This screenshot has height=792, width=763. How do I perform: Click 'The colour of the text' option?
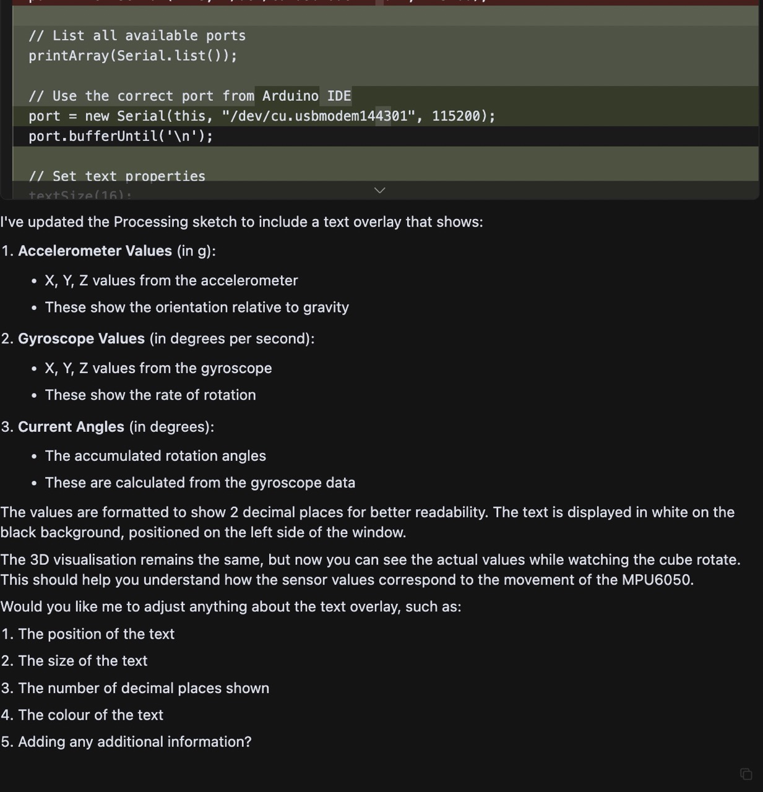tap(91, 715)
